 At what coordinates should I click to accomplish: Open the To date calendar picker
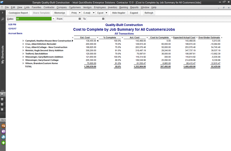pos(103,19)
